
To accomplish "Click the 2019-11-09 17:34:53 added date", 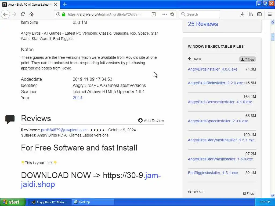I will coord(92,79).
